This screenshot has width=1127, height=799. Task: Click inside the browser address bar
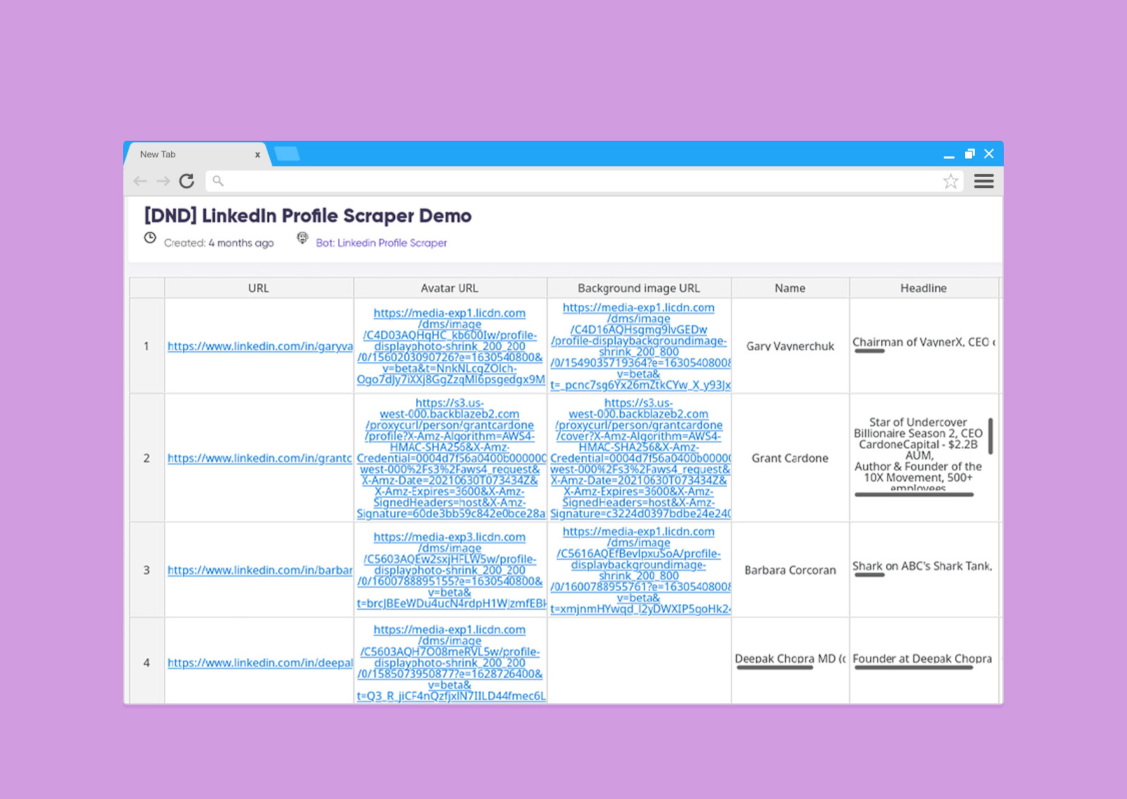click(x=563, y=181)
